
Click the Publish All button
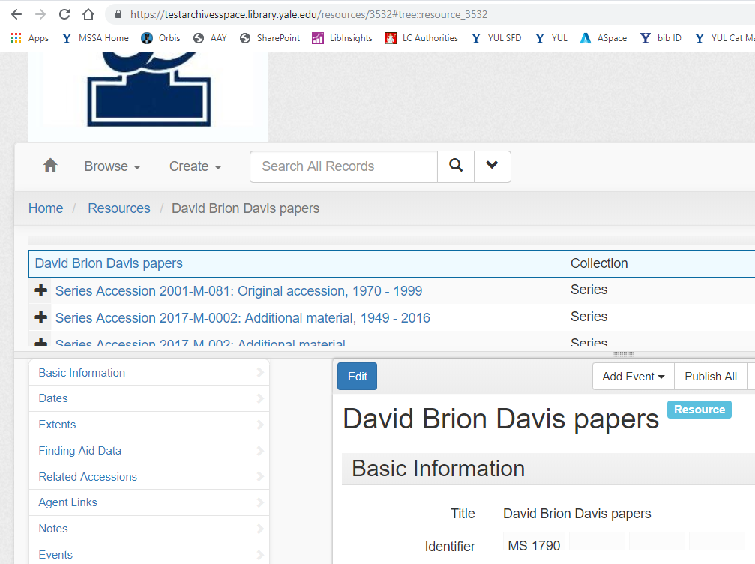[711, 376]
